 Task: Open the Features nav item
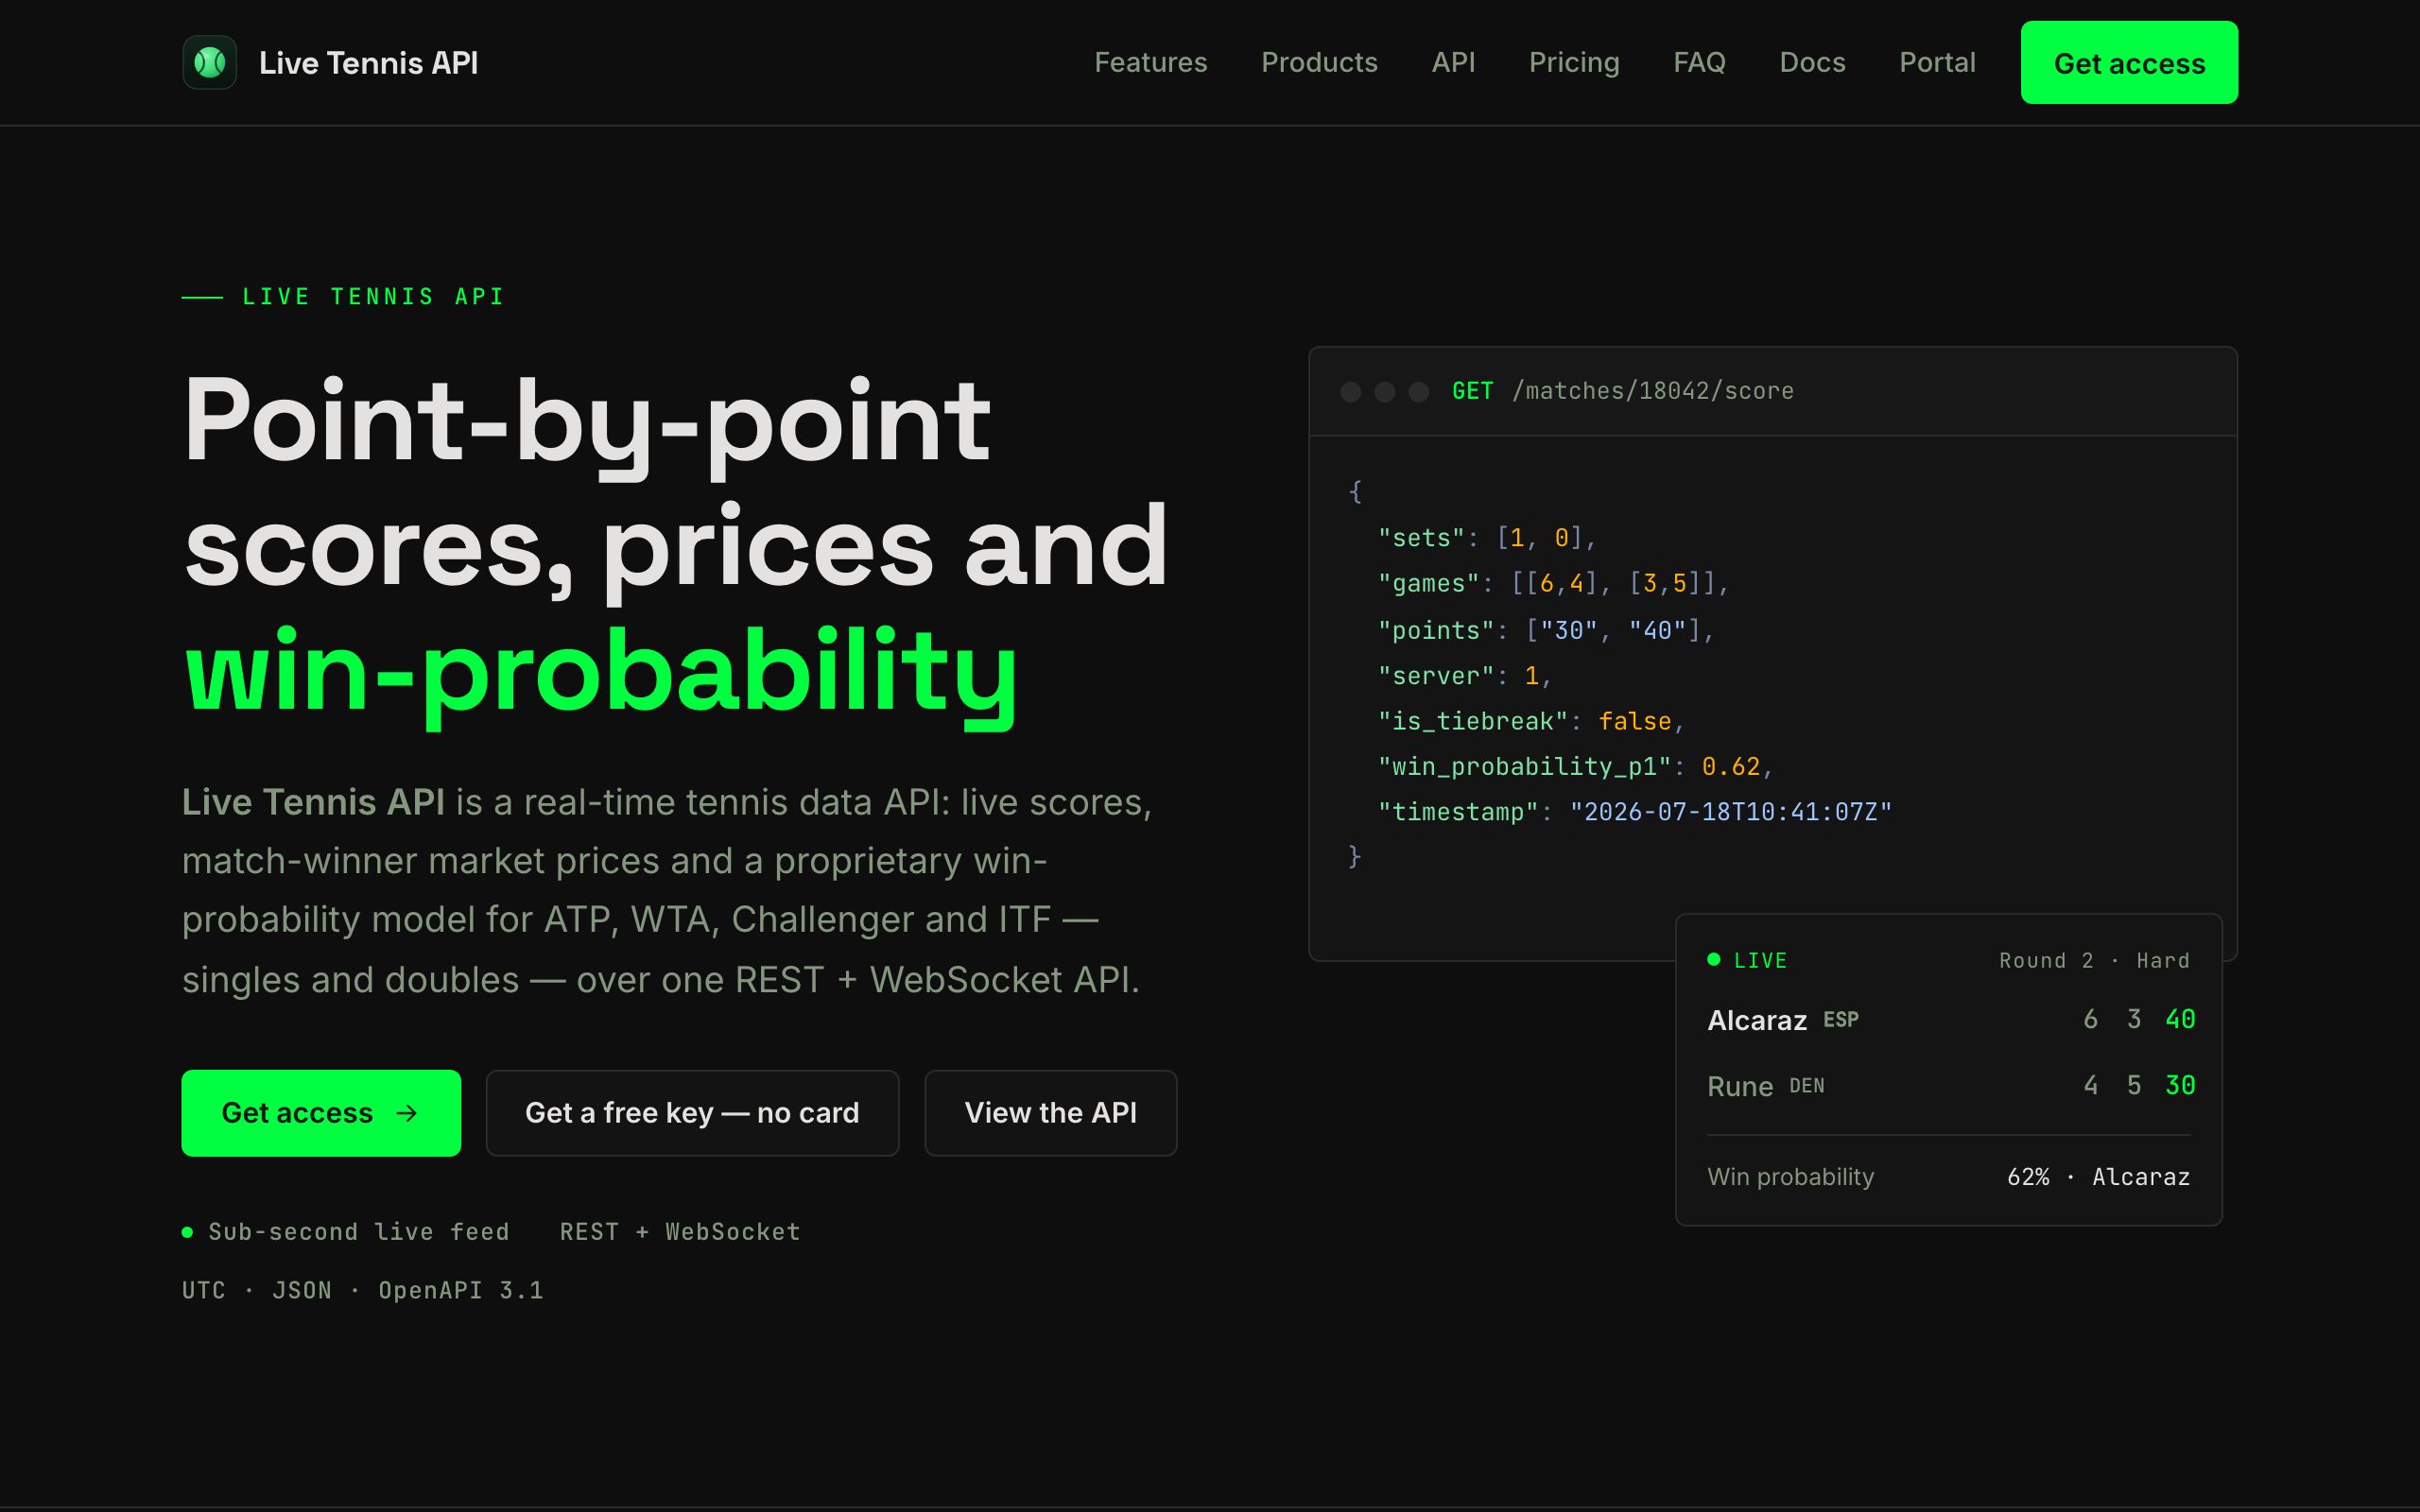(1150, 62)
